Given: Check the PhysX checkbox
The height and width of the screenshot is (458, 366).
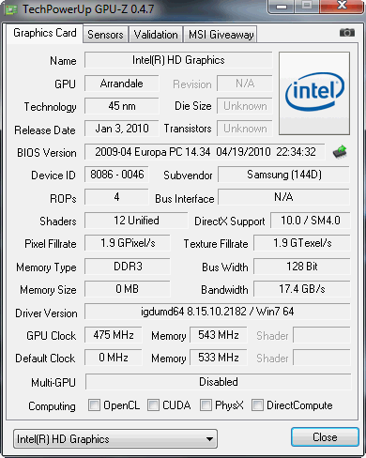Looking at the screenshot, I should tap(206, 405).
